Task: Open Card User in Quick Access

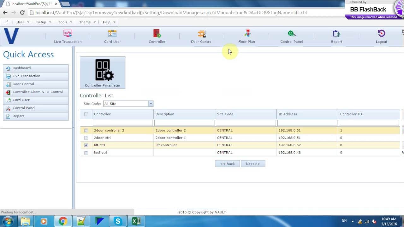Action: click(36, 100)
